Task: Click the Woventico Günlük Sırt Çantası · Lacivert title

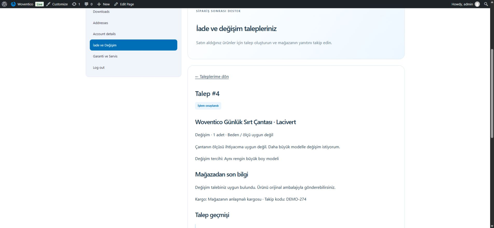Action: 246,122
